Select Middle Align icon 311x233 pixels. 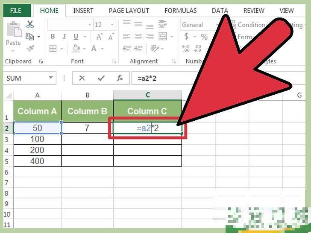coord(138,24)
